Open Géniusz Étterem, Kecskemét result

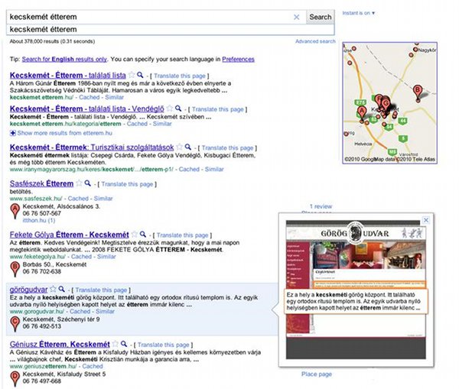coord(60,344)
